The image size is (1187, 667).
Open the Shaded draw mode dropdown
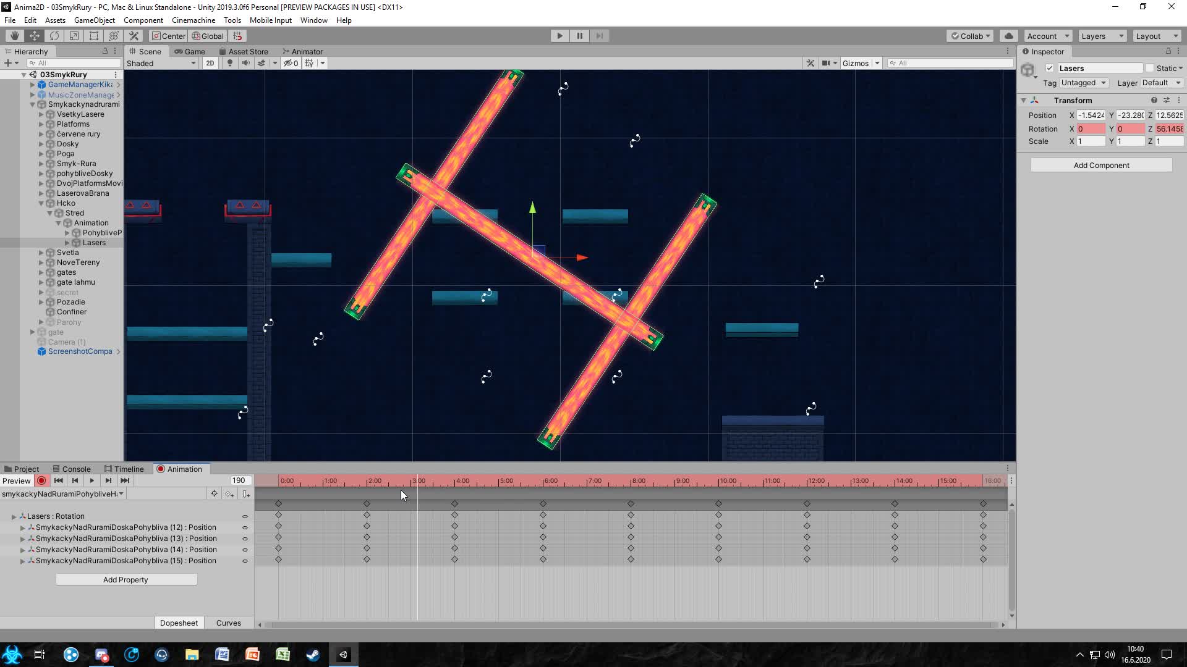(x=161, y=63)
